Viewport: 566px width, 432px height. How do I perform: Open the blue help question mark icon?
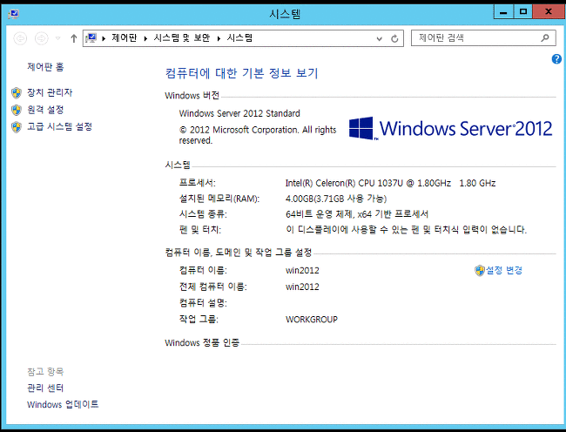556,59
